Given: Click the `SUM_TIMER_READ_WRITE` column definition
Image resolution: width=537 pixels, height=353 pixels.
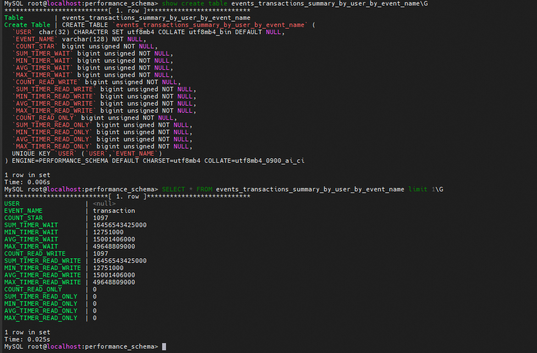Looking at the screenshot, I should (104, 89).
